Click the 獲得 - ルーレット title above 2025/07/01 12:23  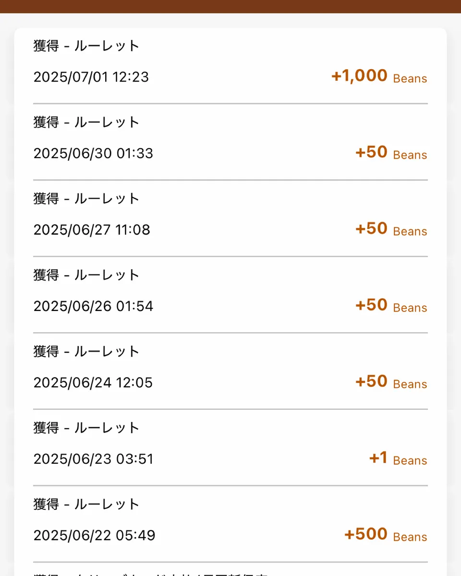(86, 46)
